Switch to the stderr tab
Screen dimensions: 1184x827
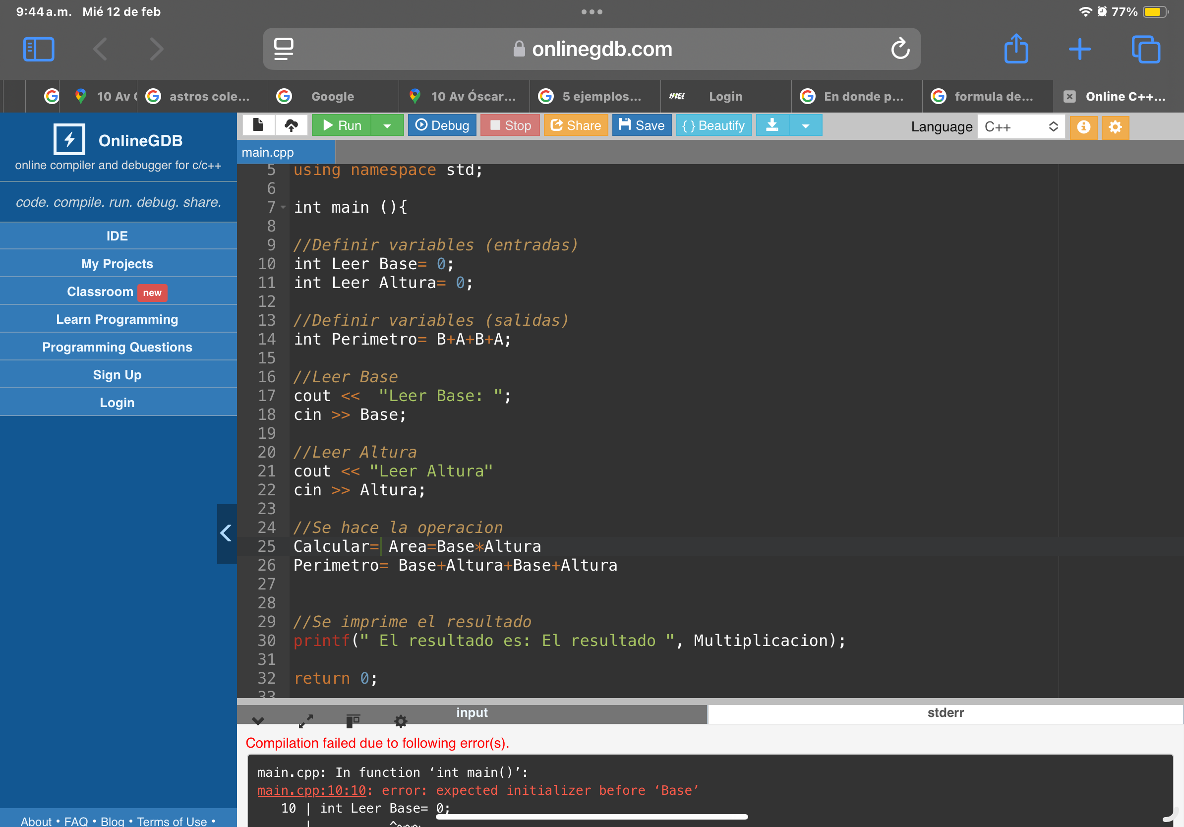(945, 713)
